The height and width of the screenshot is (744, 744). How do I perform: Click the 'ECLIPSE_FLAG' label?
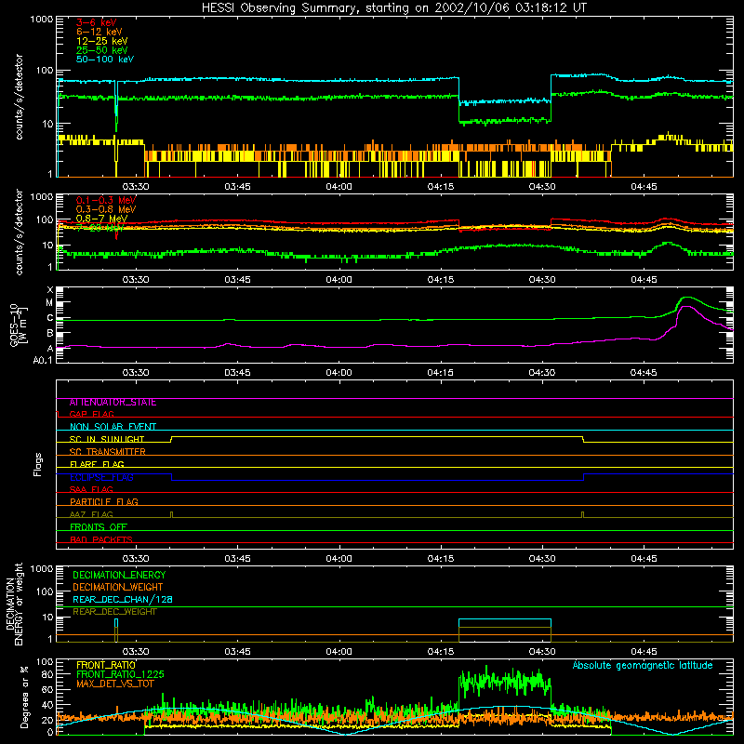click(101, 477)
